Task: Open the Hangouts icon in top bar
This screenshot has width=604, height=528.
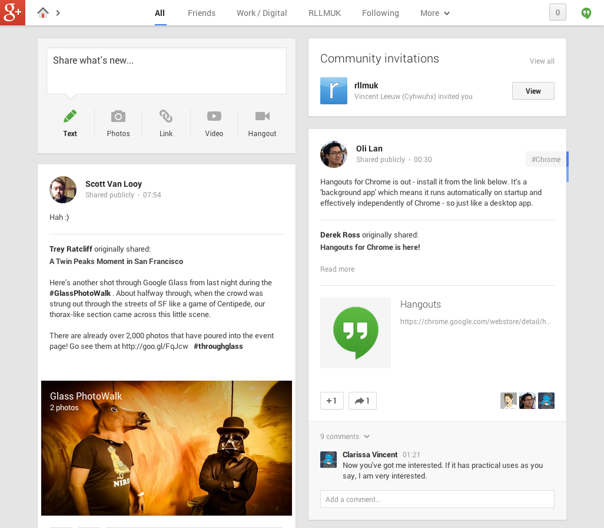Action: [x=586, y=13]
